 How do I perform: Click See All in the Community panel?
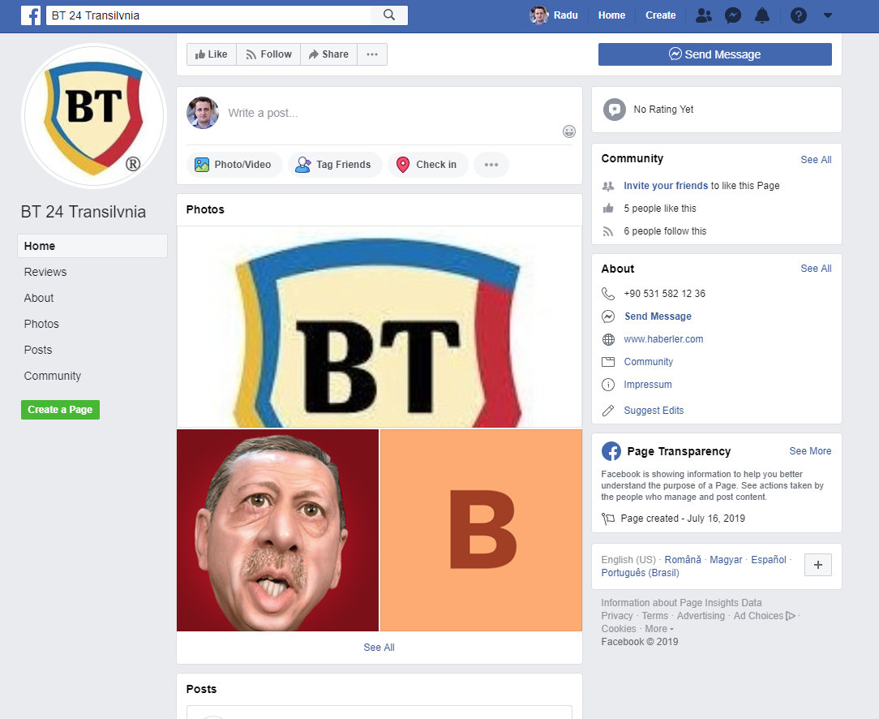click(x=817, y=160)
